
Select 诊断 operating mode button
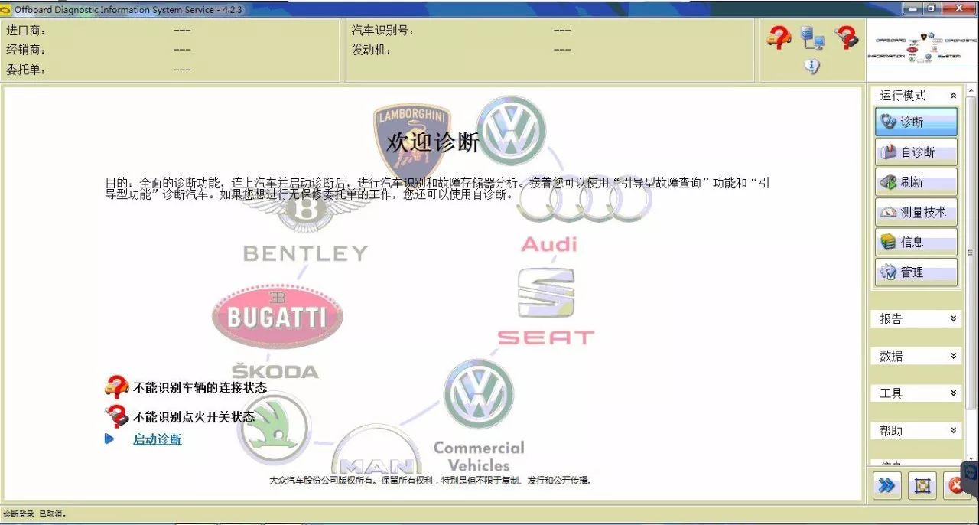[916, 122]
